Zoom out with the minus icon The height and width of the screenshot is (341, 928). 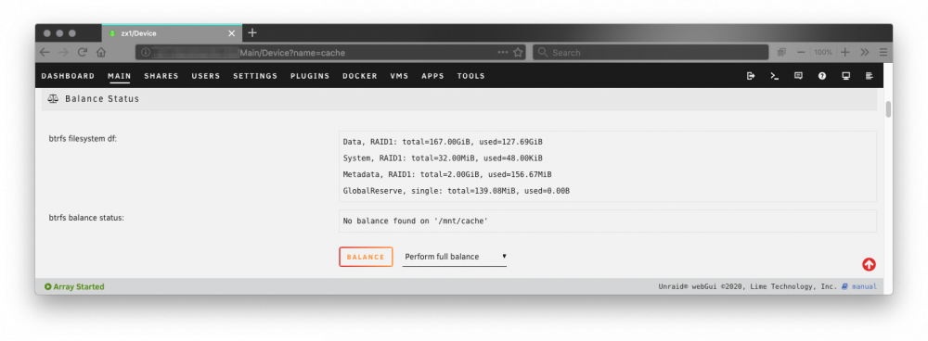801,52
